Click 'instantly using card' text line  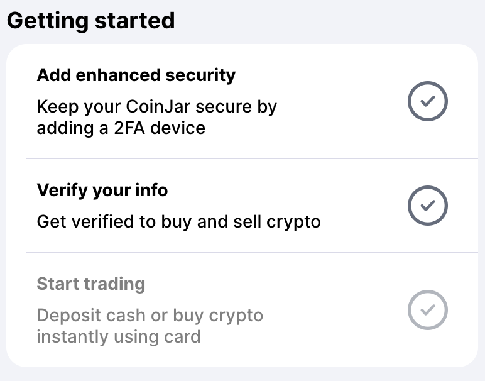pyautogui.click(x=119, y=337)
